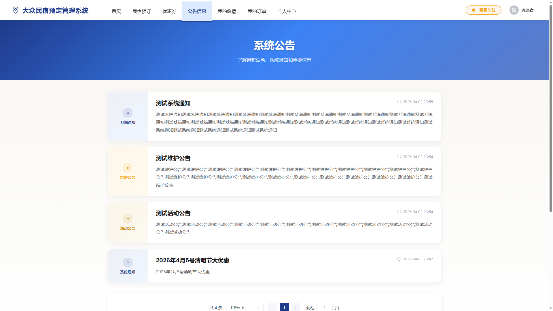Click the location pin logo icon

tap(16, 10)
